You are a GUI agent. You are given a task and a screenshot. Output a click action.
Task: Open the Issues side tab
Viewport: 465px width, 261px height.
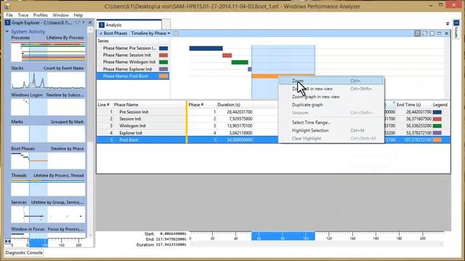[x=456, y=29]
